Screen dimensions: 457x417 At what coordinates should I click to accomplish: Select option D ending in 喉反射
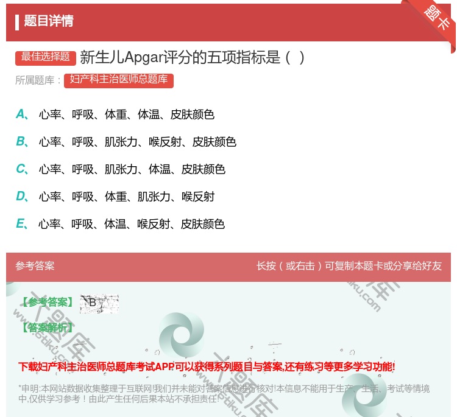126,197
